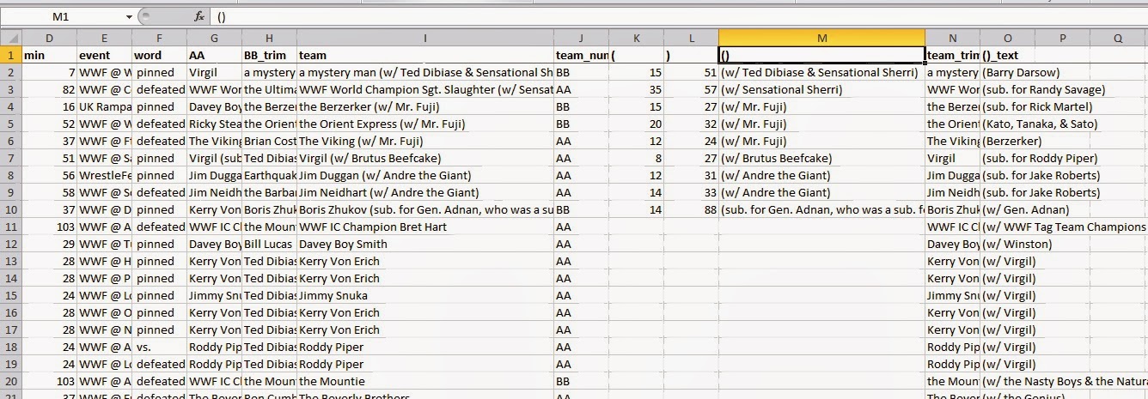Select cell '(w/ Gen. Adnan)'

pyautogui.click(x=1007, y=209)
